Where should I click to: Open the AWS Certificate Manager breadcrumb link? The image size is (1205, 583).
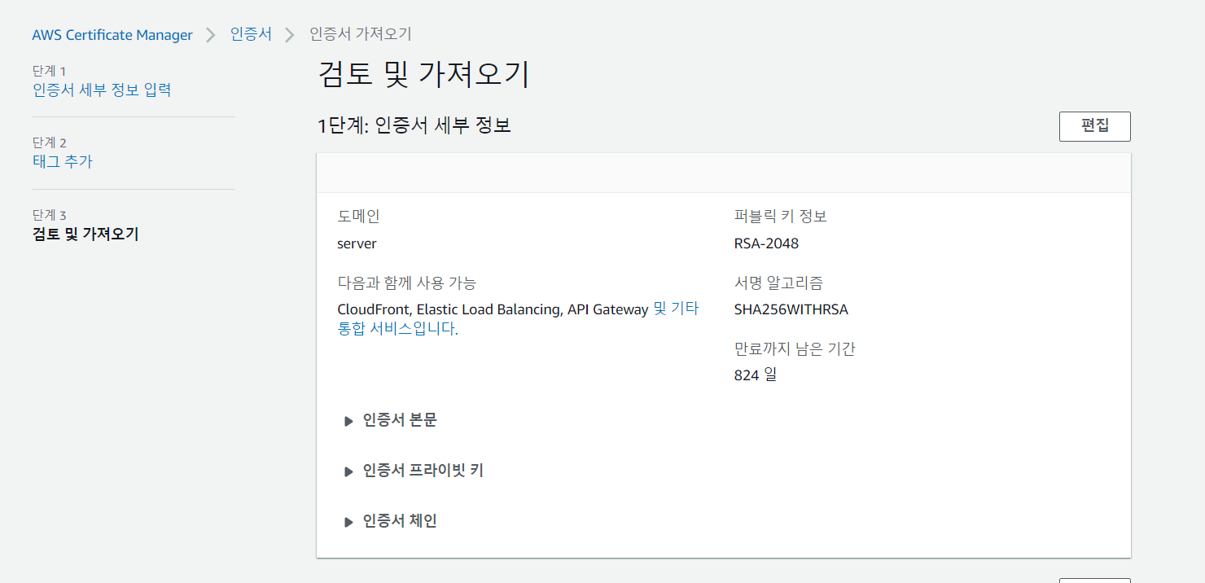[112, 35]
